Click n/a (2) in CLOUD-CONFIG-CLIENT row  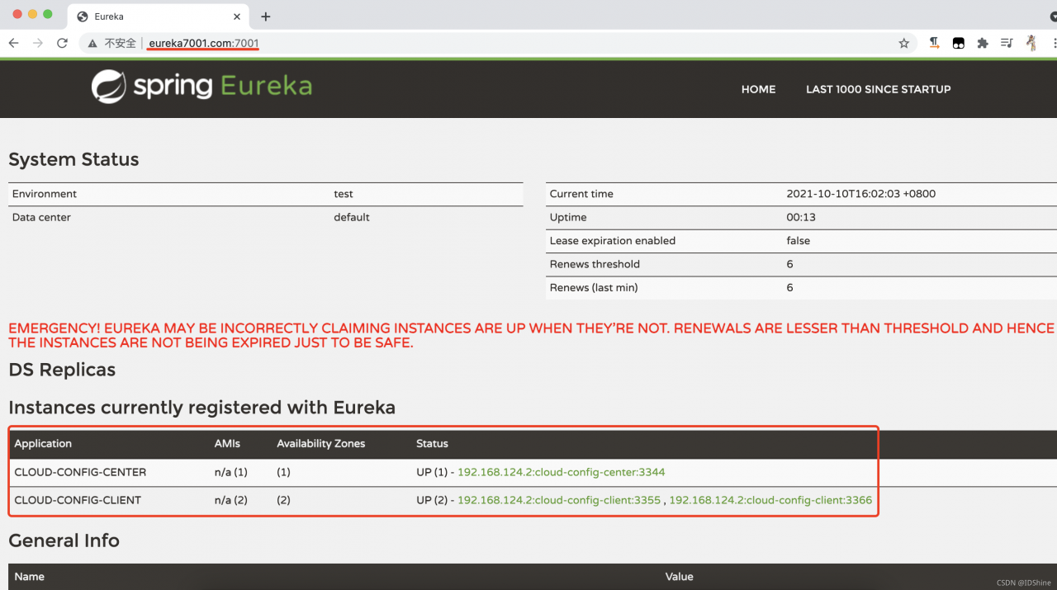(x=231, y=500)
